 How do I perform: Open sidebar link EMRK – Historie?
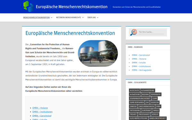(x=139, y=59)
